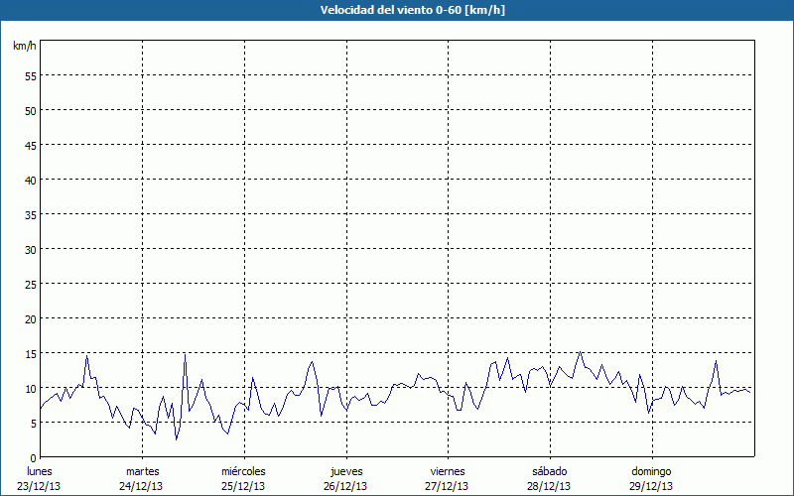
Task: Click the date label 25/12/13
Action: point(243,486)
